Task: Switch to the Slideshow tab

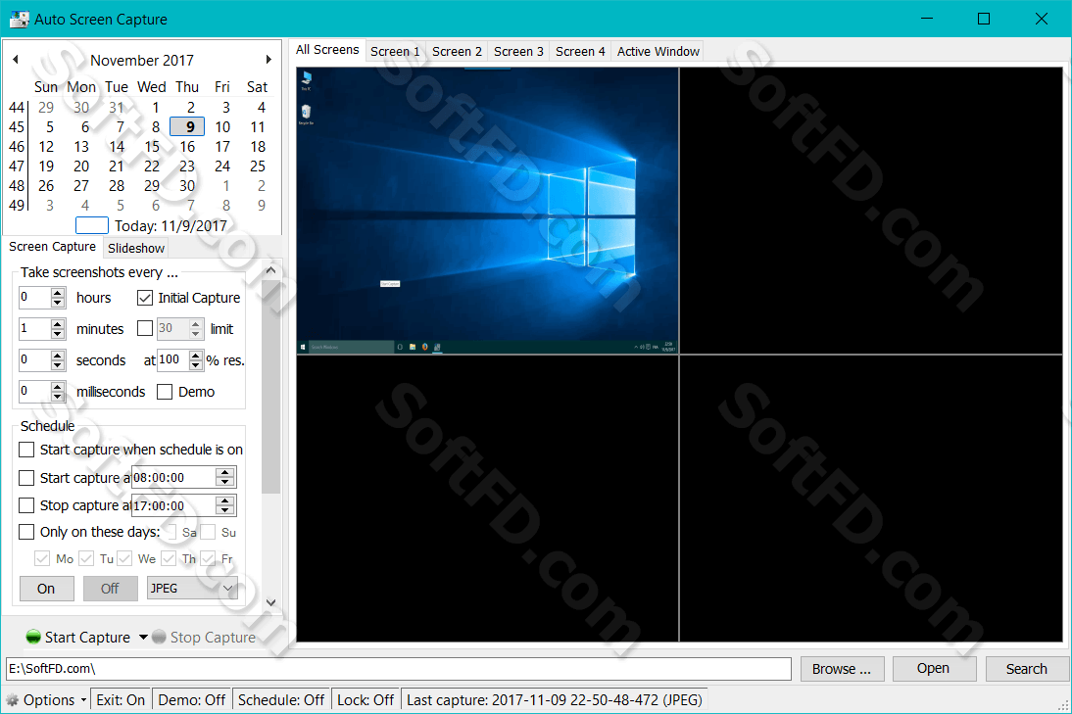Action: pyautogui.click(x=136, y=248)
